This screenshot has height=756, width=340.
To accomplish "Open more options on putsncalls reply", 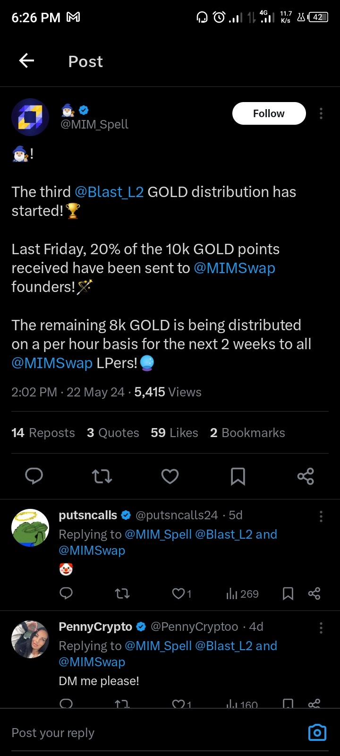I will coord(321,516).
